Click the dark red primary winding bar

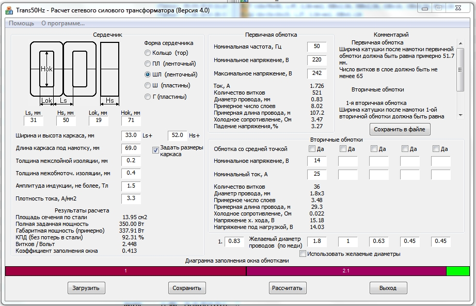coord(125,271)
